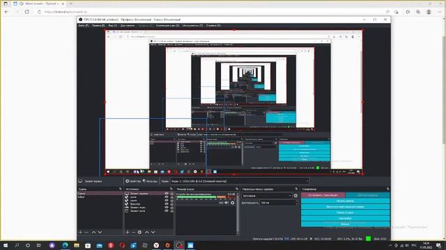Pop out the Sources dock panel
446x250 pixels.
point(171,189)
